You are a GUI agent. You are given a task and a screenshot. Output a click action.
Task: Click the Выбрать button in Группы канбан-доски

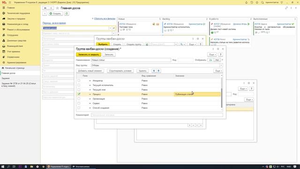tap(103, 44)
